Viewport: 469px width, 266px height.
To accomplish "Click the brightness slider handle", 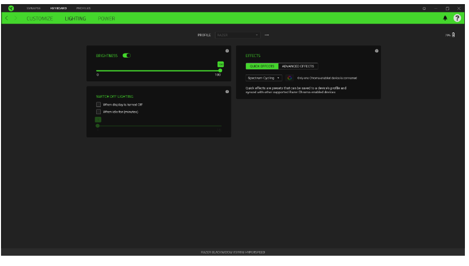I will click(x=220, y=70).
